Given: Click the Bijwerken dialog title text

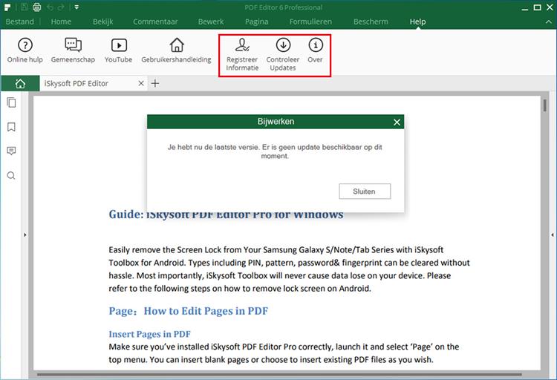Looking at the screenshot, I should (x=276, y=122).
